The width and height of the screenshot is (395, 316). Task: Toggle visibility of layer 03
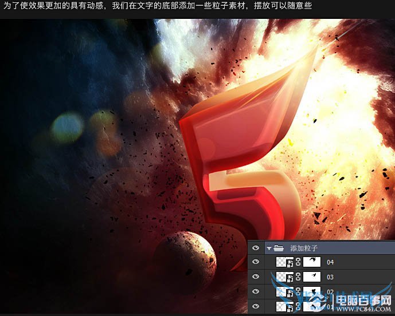(x=256, y=276)
